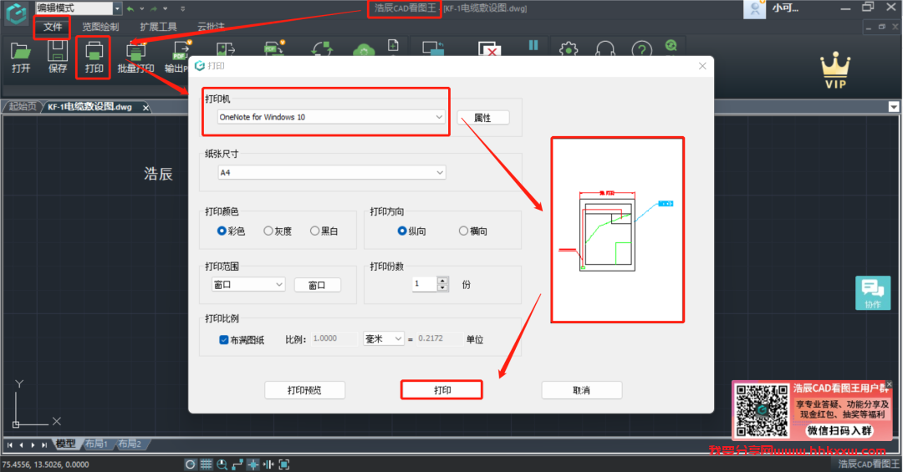
Task: Click the undo arrow in title bar
Action: (x=130, y=8)
